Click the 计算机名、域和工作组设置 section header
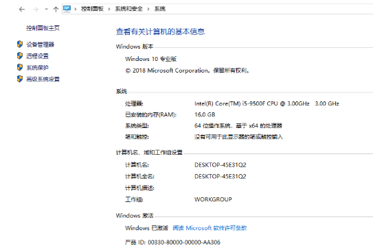The image size is (373, 248). [x=149, y=153]
